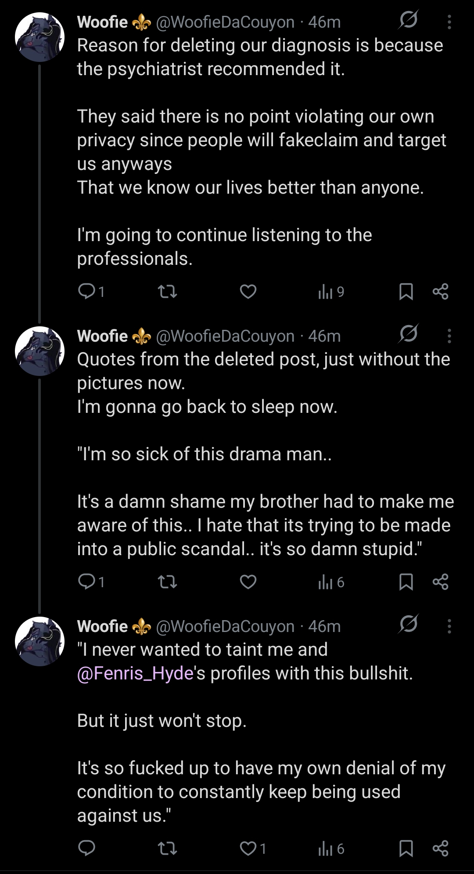View analytics on last post with 6 views
The image size is (474, 874).
(x=331, y=849)
